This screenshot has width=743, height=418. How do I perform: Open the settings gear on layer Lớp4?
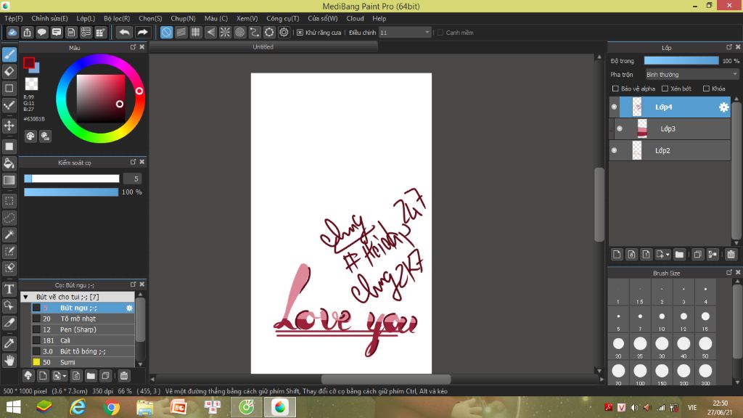click(x=723, y=107)
